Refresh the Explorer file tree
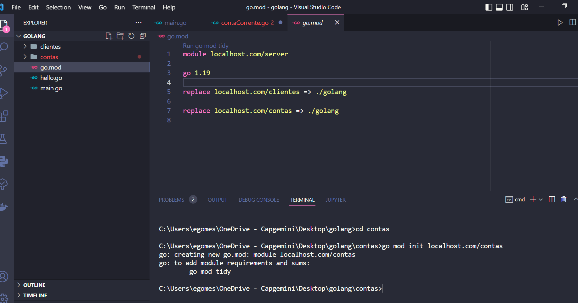Screen dimensions: 578x303 132,36
